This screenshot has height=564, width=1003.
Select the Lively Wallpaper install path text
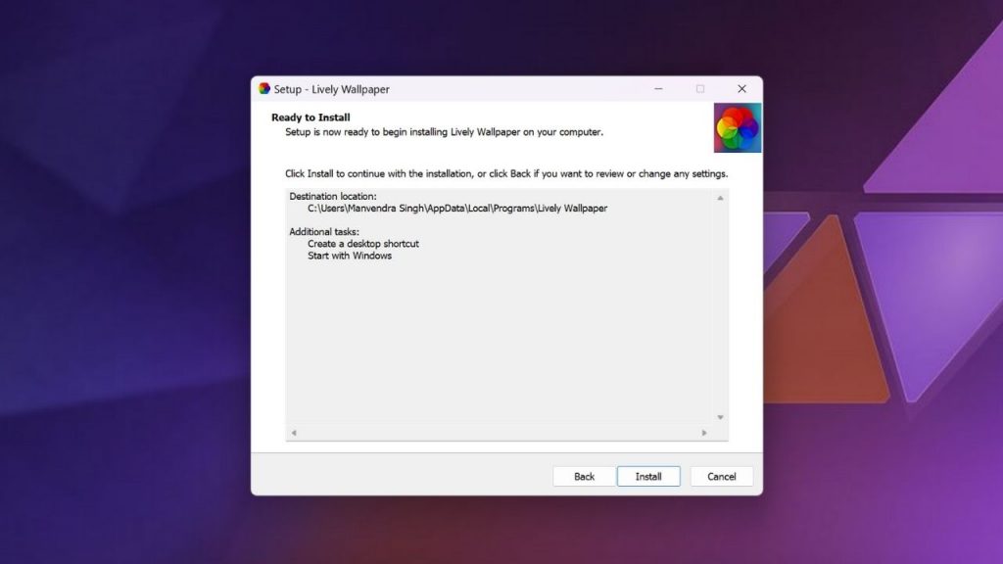457,209
